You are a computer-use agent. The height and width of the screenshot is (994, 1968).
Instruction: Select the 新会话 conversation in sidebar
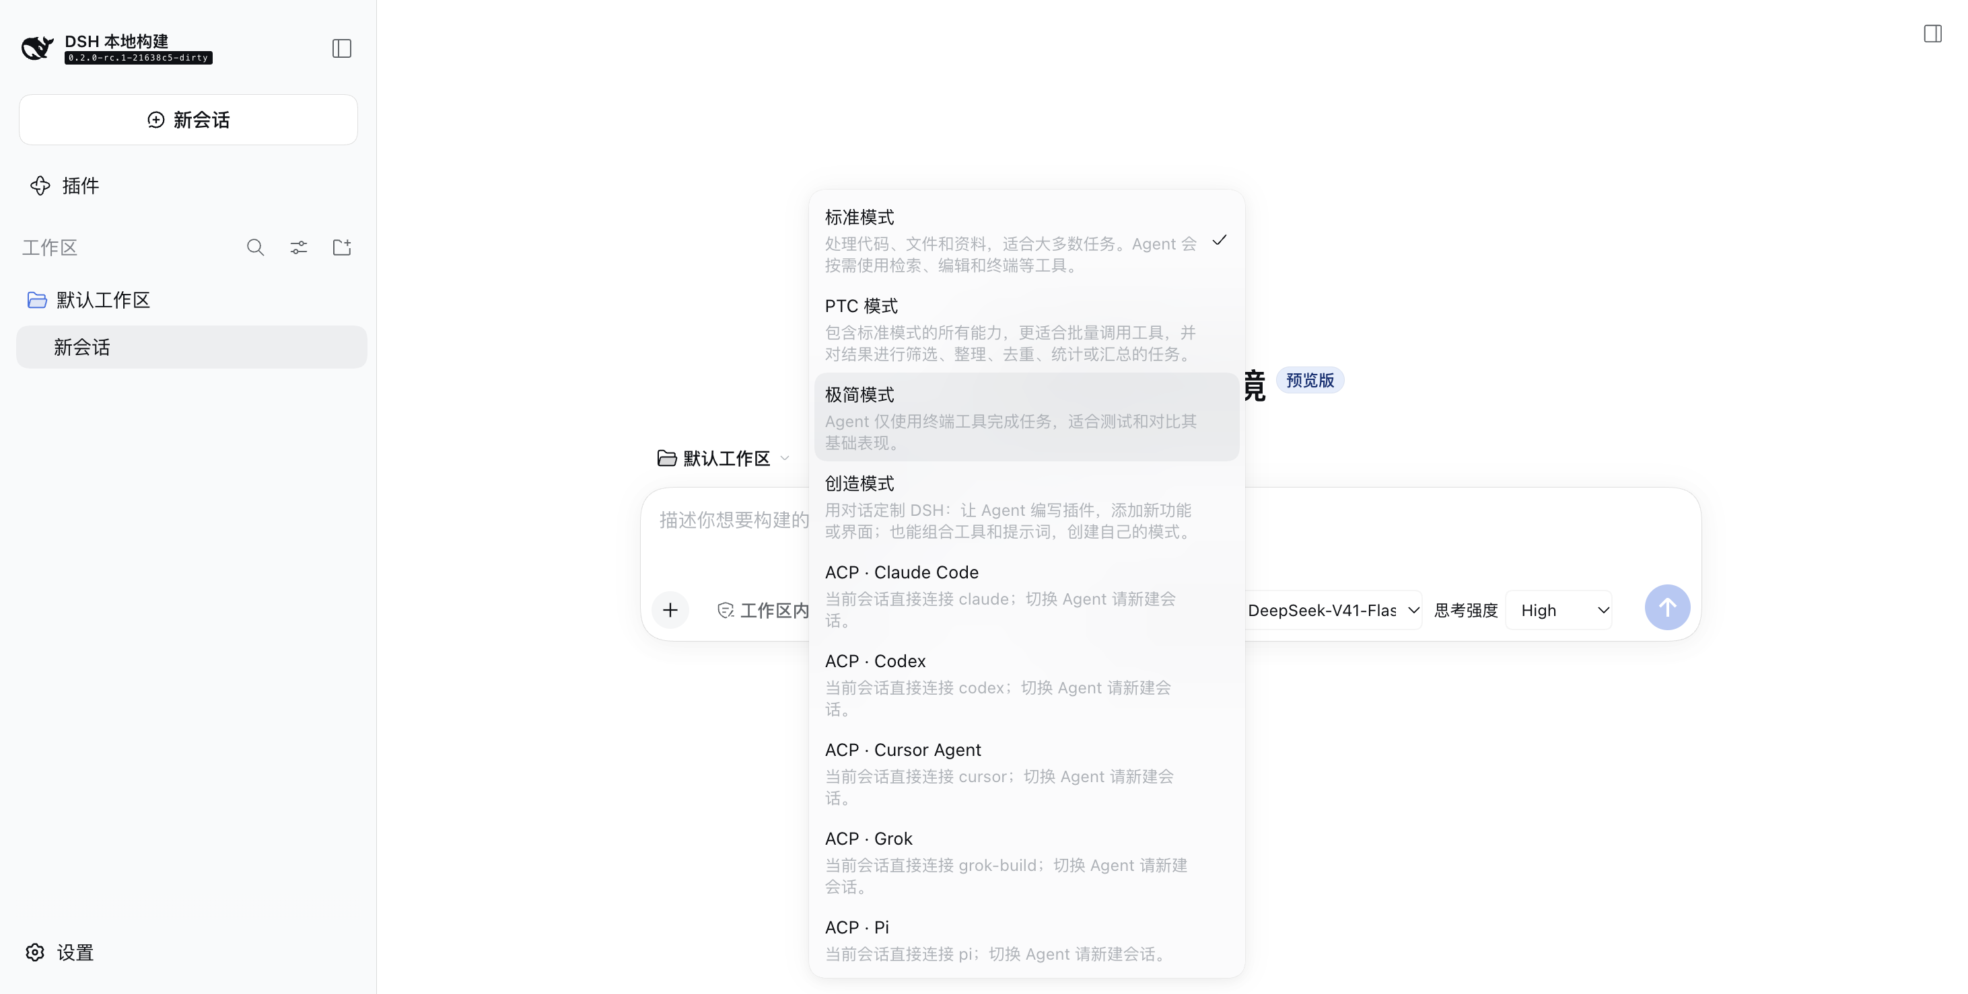tap(192, 348)
